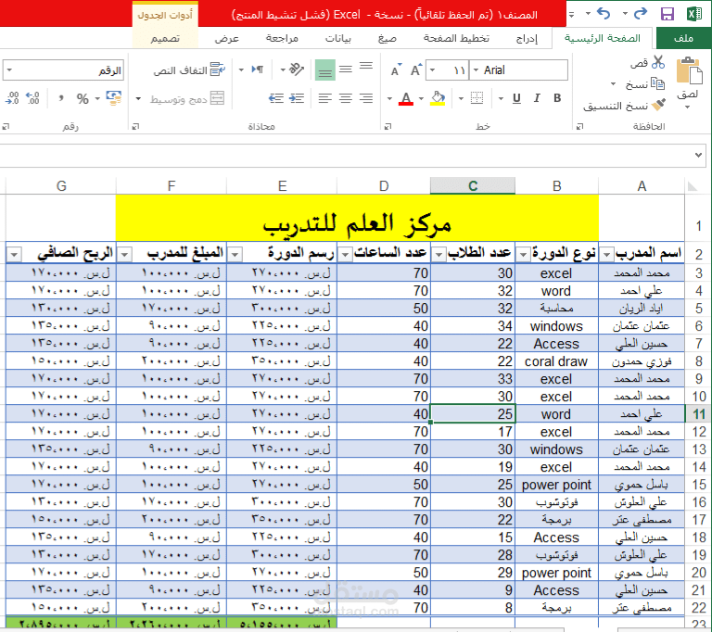
Task: Apply comma style format
Action: pyautogui.click(x=61, y=98)
